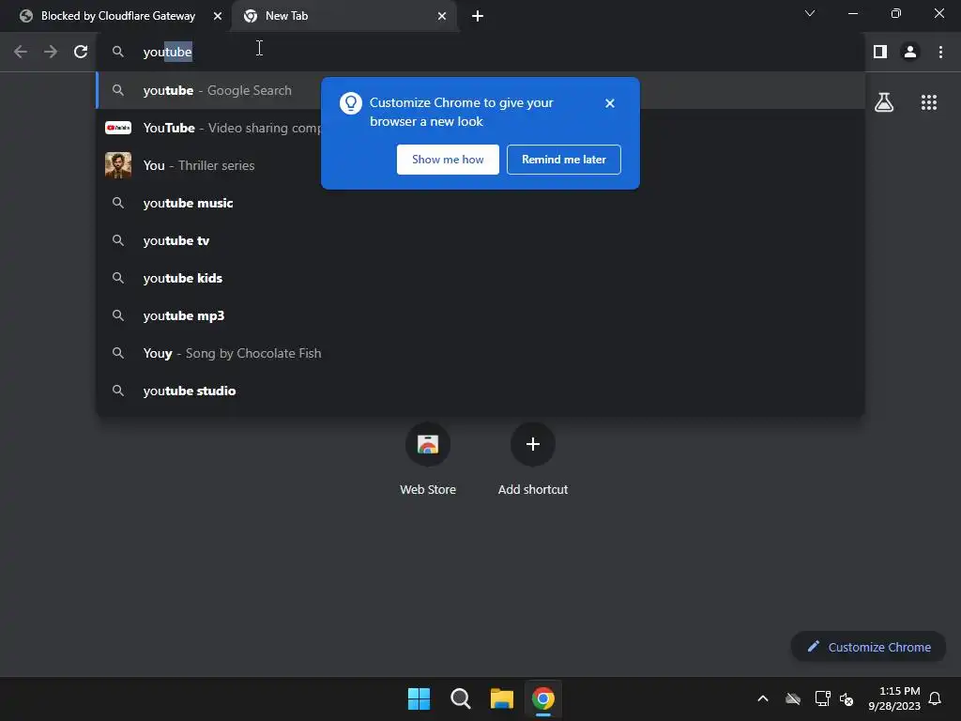This screenshot has height=721, width=961.
Task: Choose 'youtube tv' suggestion
Action: pyautogui.click(x=480, y=240)
